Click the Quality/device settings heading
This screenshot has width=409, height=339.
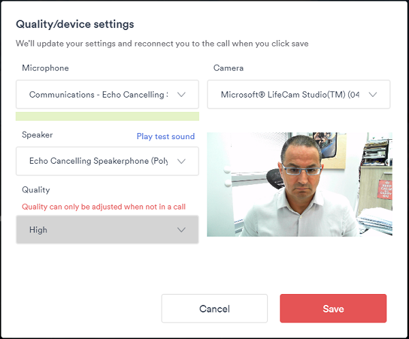tap(75, 25)
